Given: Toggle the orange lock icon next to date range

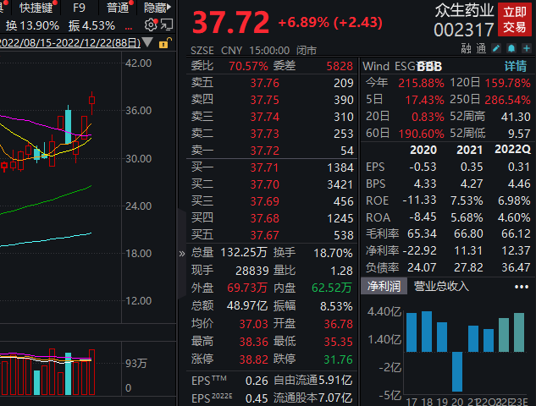Looking at the screenshot, I should 165,43.
